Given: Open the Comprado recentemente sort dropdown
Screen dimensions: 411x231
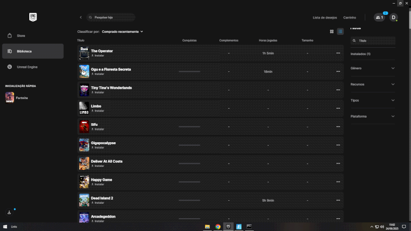Looking at the screenshot, I should coord(122,31).
